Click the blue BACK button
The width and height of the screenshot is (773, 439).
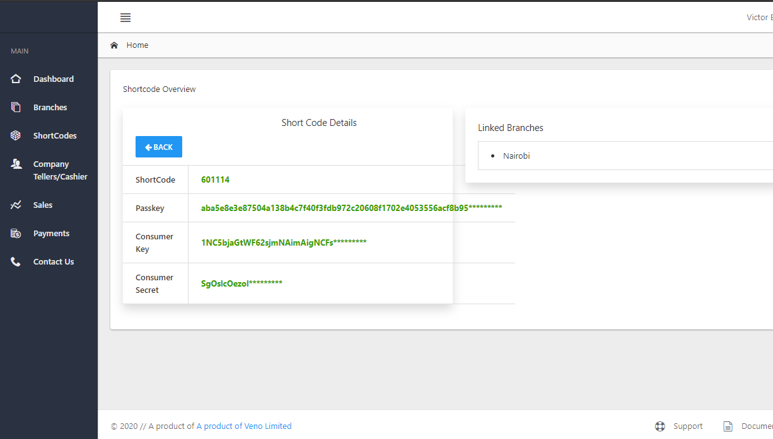[x=159, y=147]
